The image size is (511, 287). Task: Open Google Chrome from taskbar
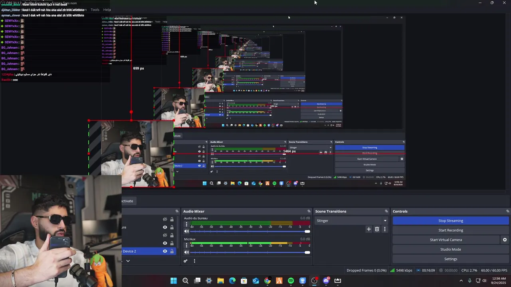267,281
